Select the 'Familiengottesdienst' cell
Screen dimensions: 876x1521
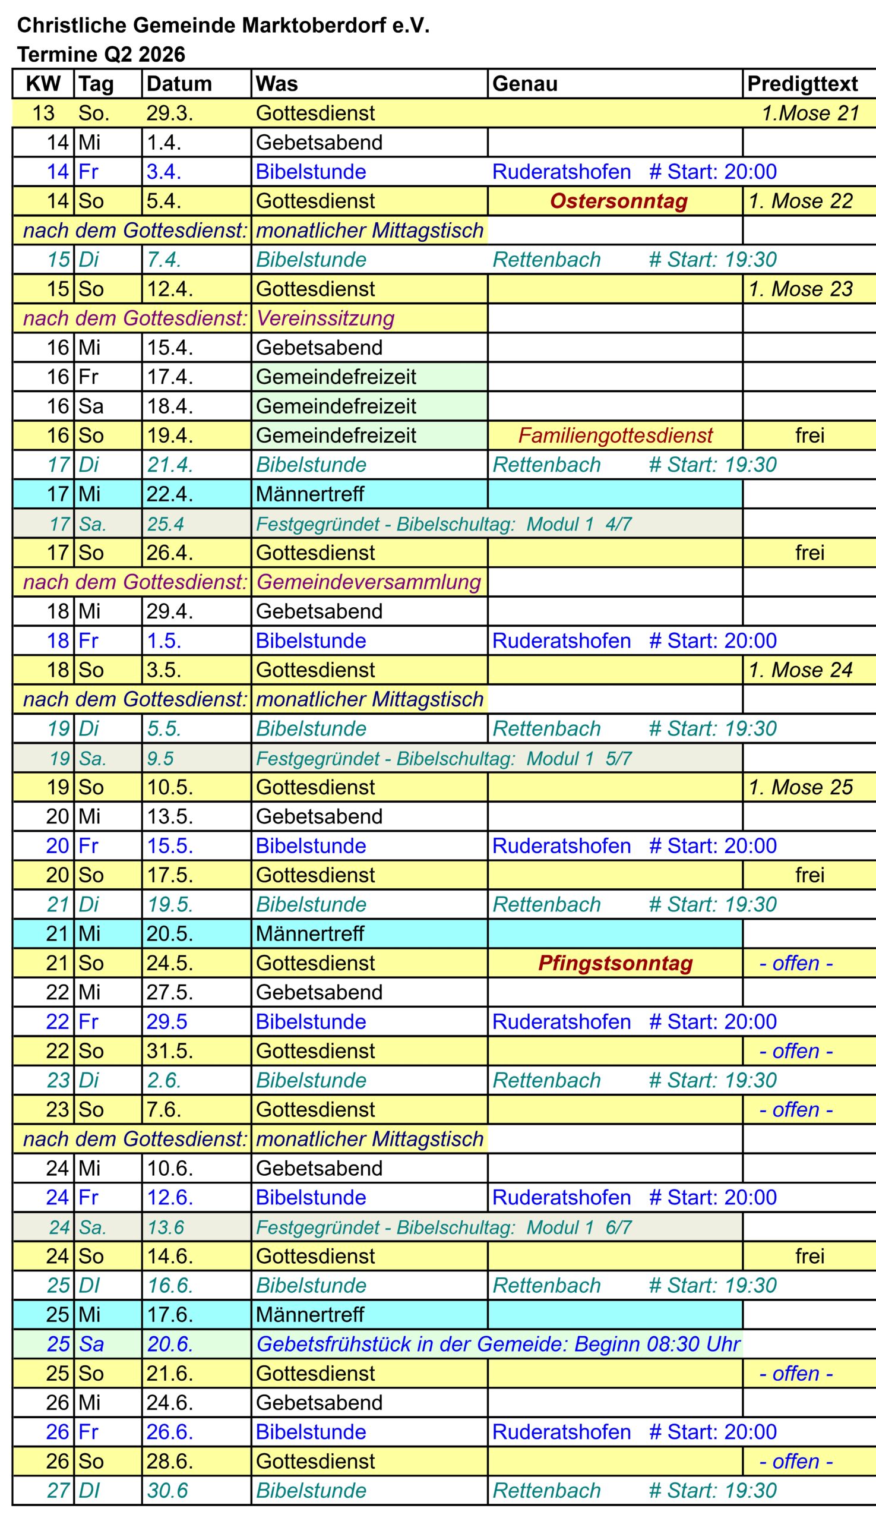tap(615, 435)
